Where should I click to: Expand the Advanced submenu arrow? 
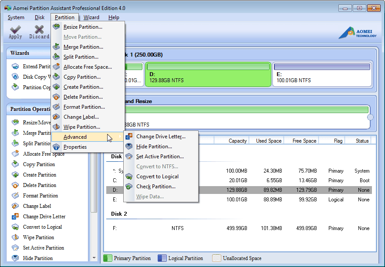click(x=121, y=137)
